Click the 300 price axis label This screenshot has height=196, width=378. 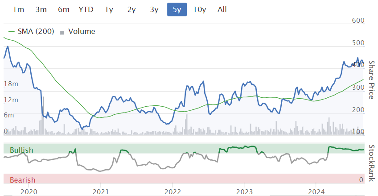(x=358, y=88)
